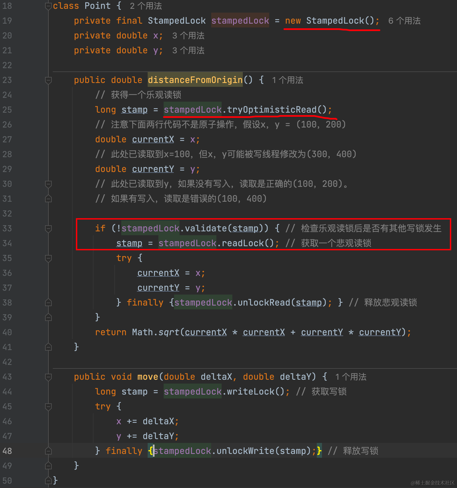Toggle the fold end marker on line 41

[x=48, y=347]
